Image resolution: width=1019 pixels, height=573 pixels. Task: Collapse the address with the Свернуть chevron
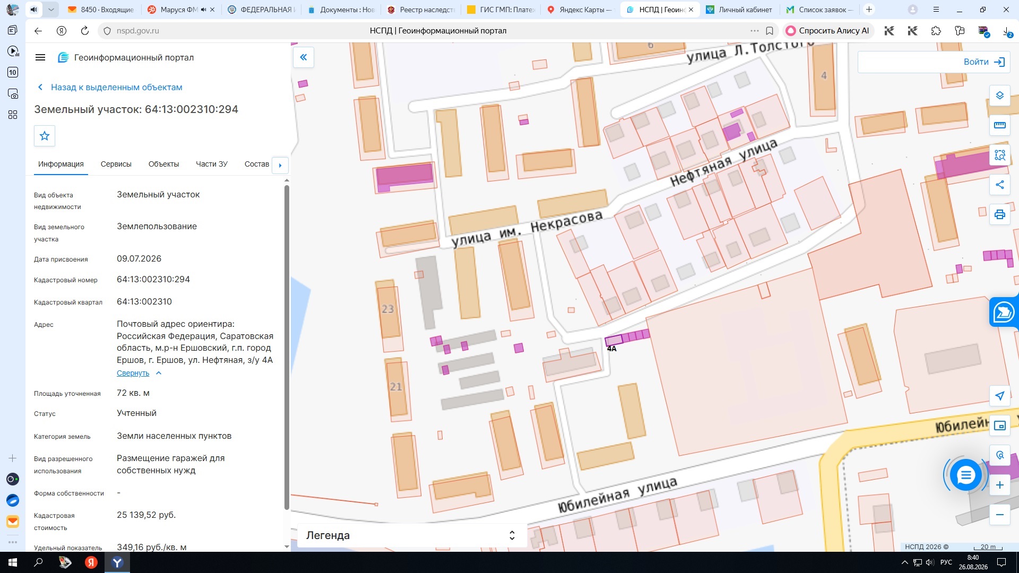click(159, 373)
